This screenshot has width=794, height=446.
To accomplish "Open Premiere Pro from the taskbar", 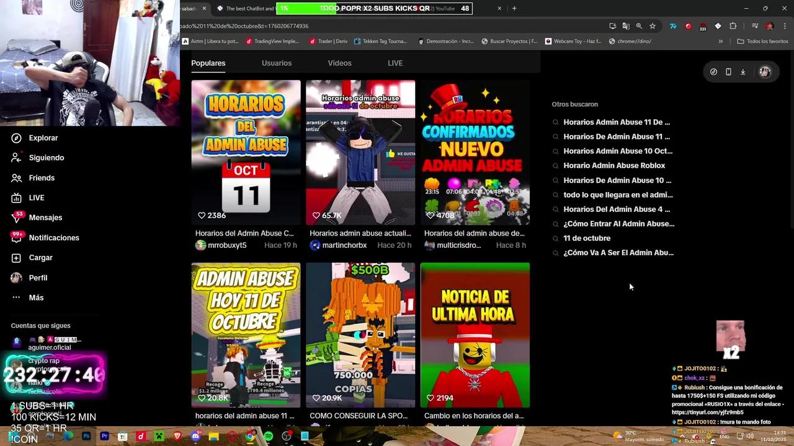I will (x=104, y=436).
